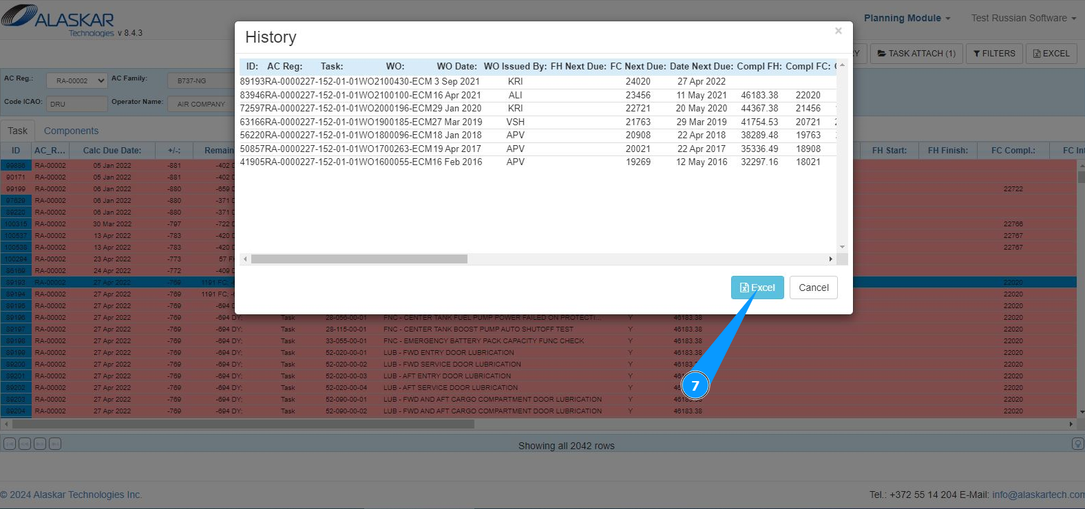Click the WO Date: header in History
Viewport: 1085px width, 509px height.
457,67
